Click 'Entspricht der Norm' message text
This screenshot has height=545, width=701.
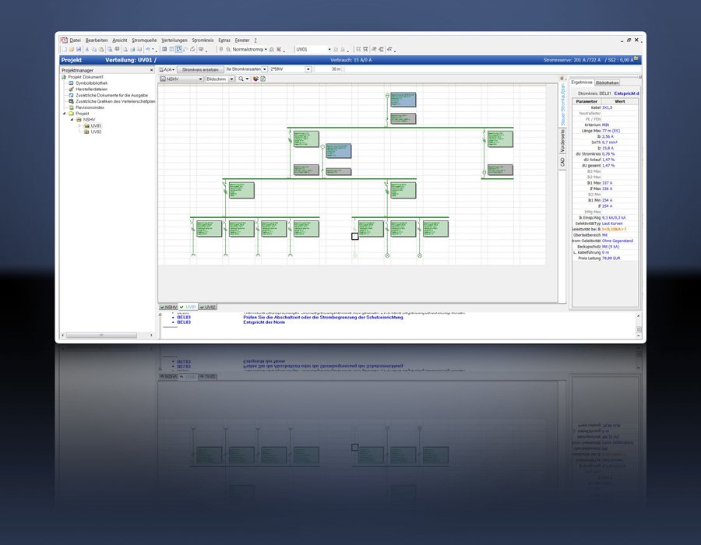coord(264,322)
